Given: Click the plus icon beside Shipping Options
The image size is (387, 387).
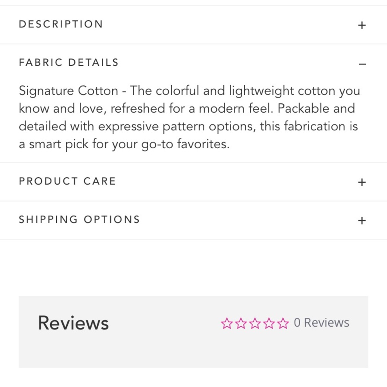Looking at the screenshot, I should [x=362, y=221].
